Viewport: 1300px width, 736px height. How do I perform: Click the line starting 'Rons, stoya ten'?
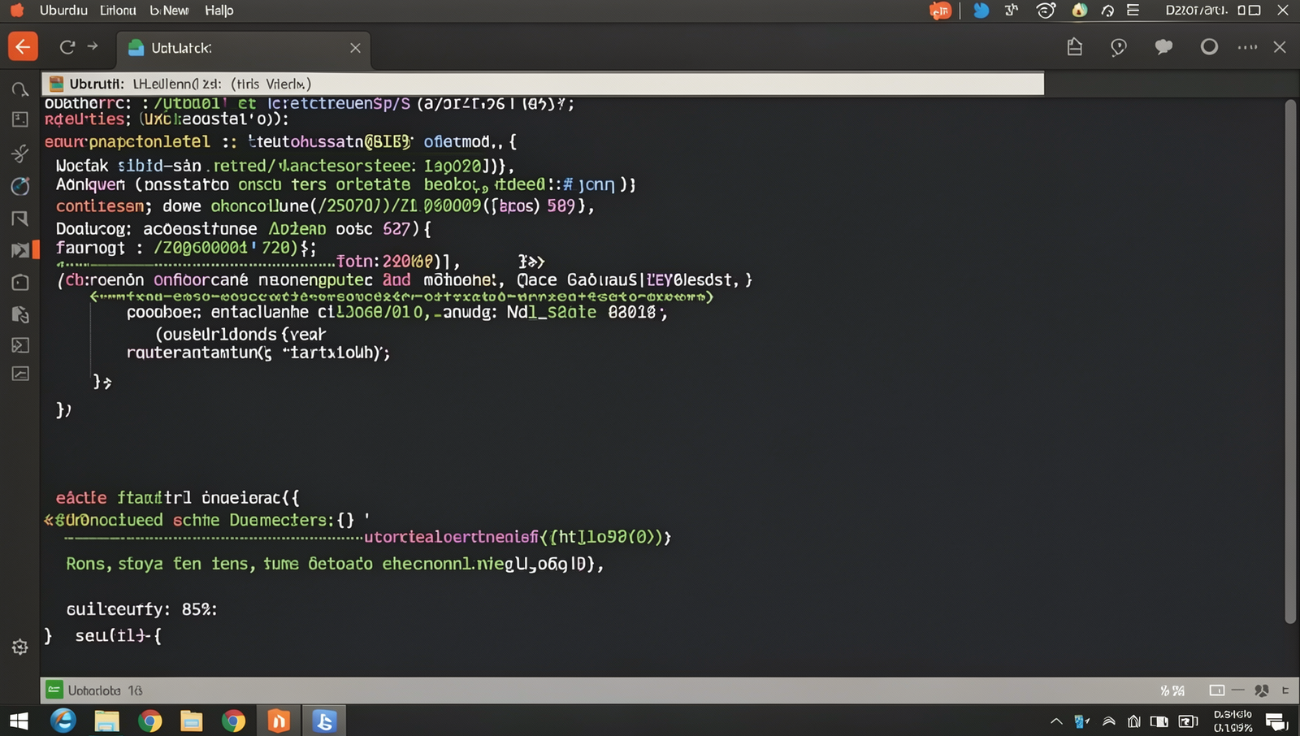[x=335, y=564]
